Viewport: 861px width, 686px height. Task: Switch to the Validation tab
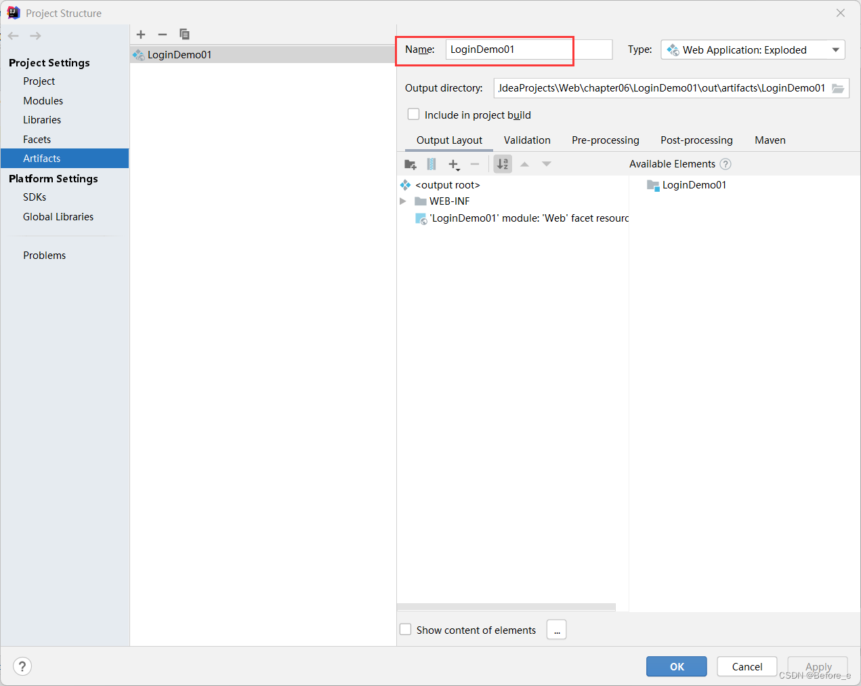click(527, 140)
